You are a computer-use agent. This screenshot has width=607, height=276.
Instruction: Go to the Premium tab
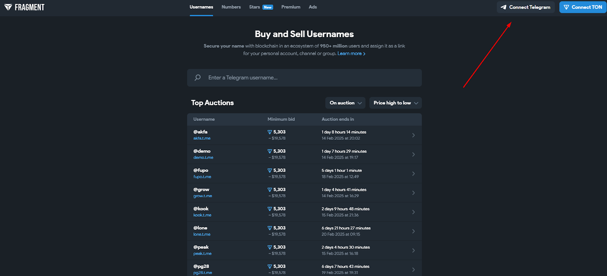pyautogui.click(x=291, y=7)
